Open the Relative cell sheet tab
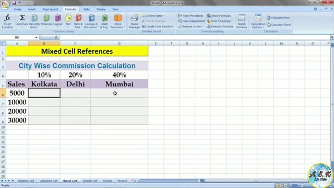 (x=26, y=181)
